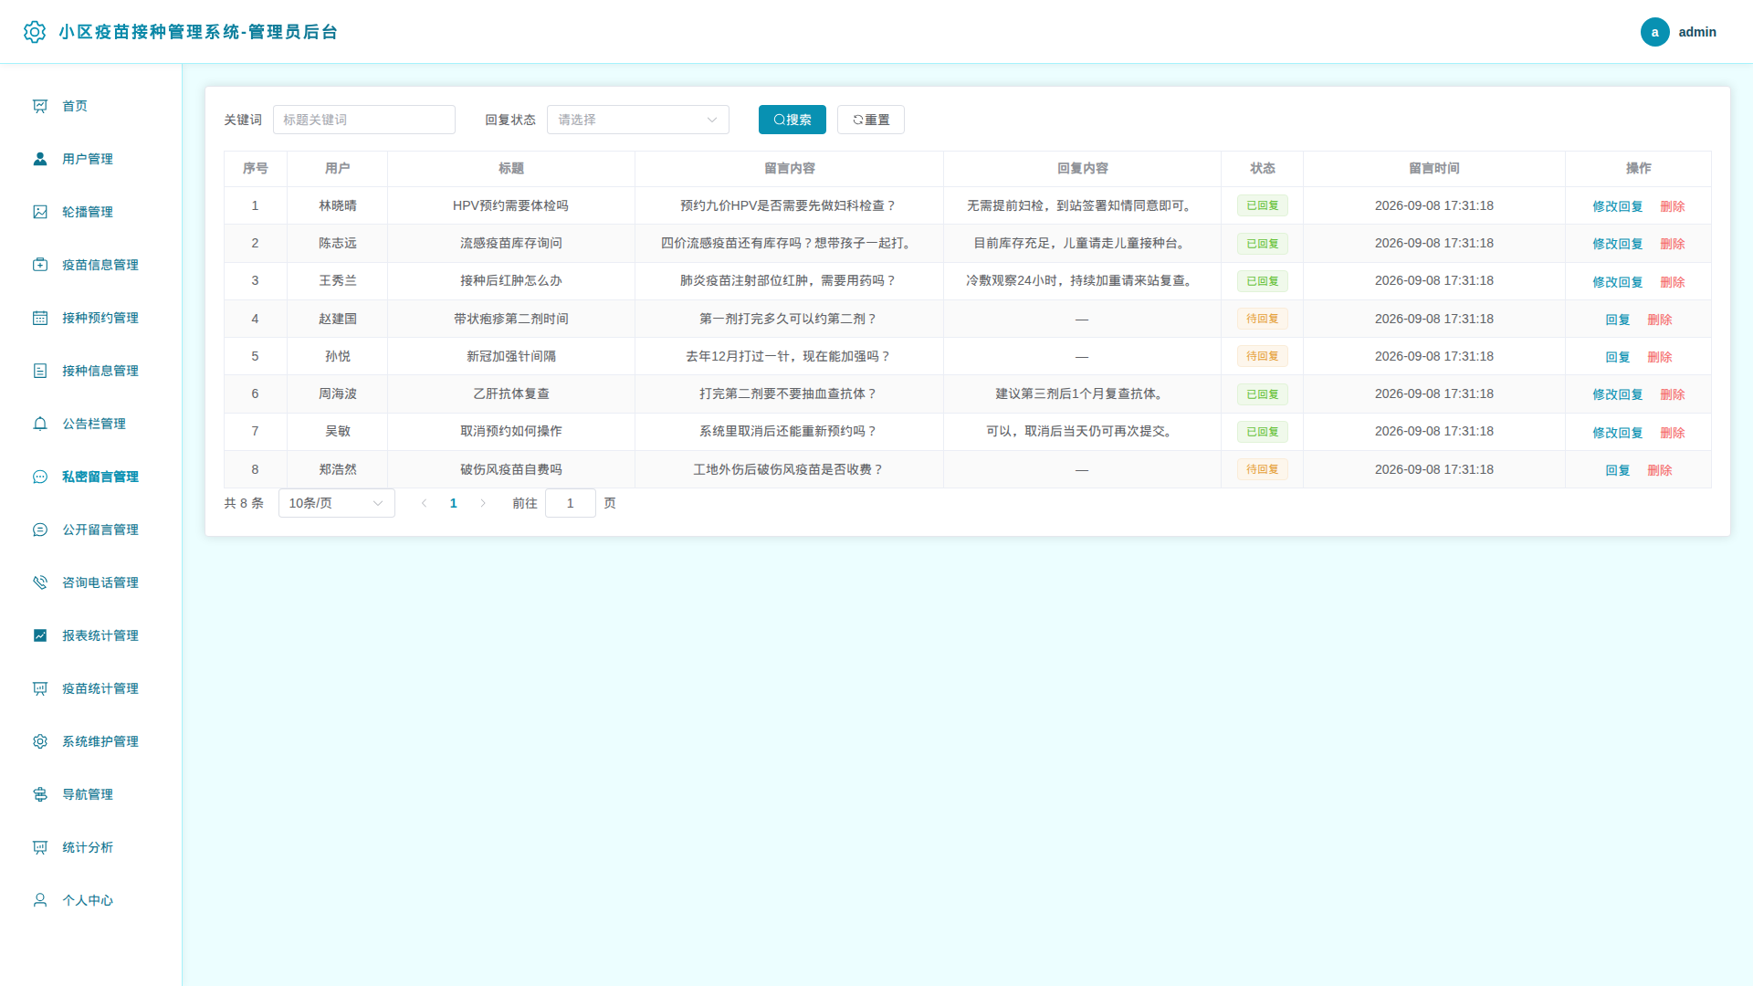This screenshot has width=1753, height=986.
Task: Click system title 小区疫苗接种管理系统-管理员后台
Action: 198,32
